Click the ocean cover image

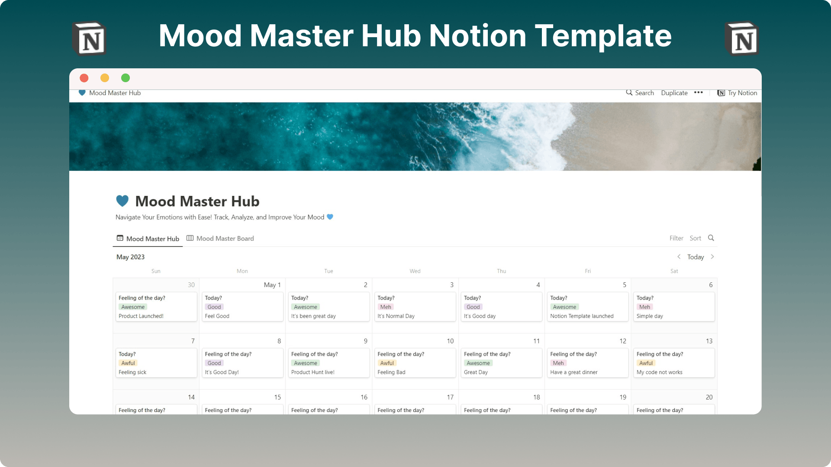click(415, 137)
